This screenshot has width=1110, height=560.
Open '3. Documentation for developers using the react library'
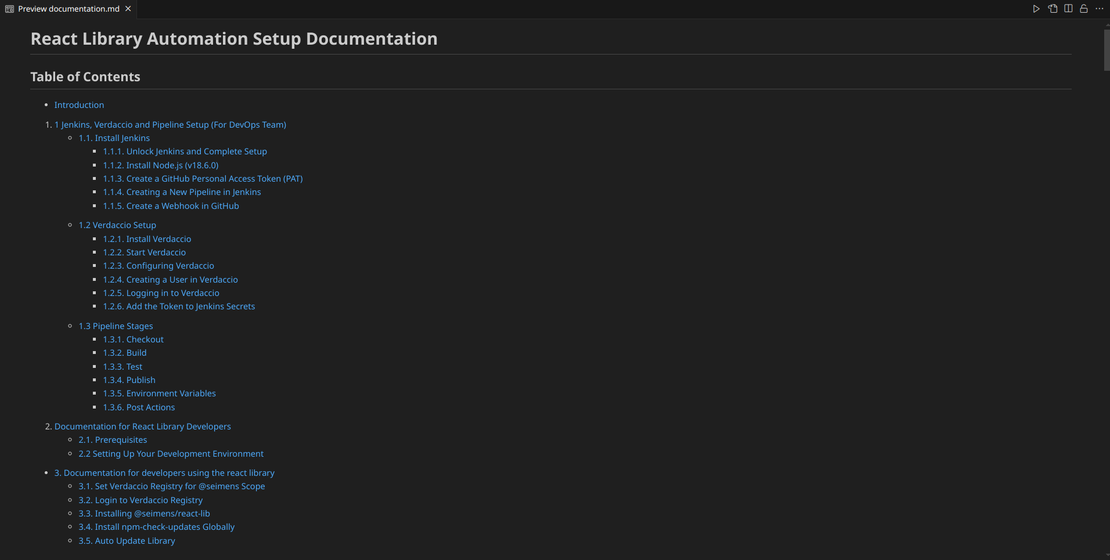tap(164, 473)
